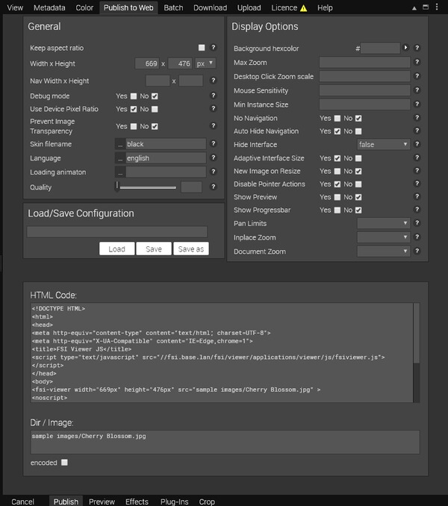Image resolution: width=448 pixels, height=506 pixels.
Task: Click the Quality slider handle
Action: 117,187
